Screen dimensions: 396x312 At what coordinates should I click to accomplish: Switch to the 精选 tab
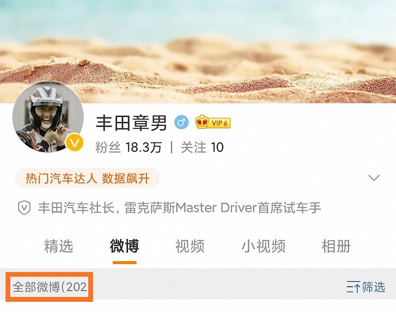(59, 246)
